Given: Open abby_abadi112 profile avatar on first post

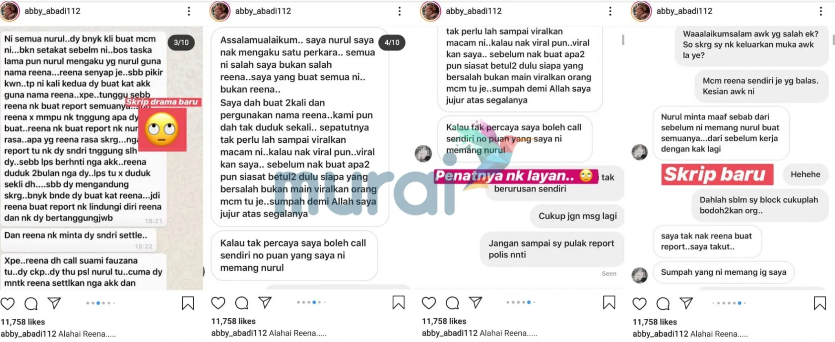Looking at the screenshot, I should (x=9, y=11).
